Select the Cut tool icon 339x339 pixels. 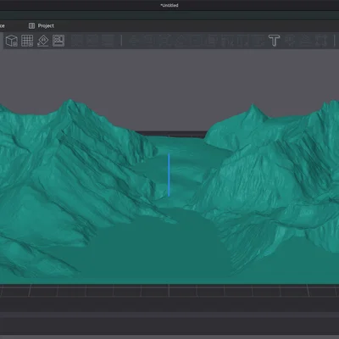(196, 41)
